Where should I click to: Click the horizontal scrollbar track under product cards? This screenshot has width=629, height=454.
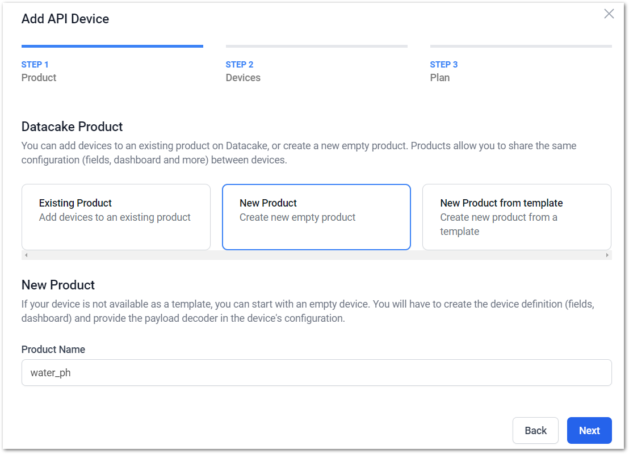pos(317,255)
